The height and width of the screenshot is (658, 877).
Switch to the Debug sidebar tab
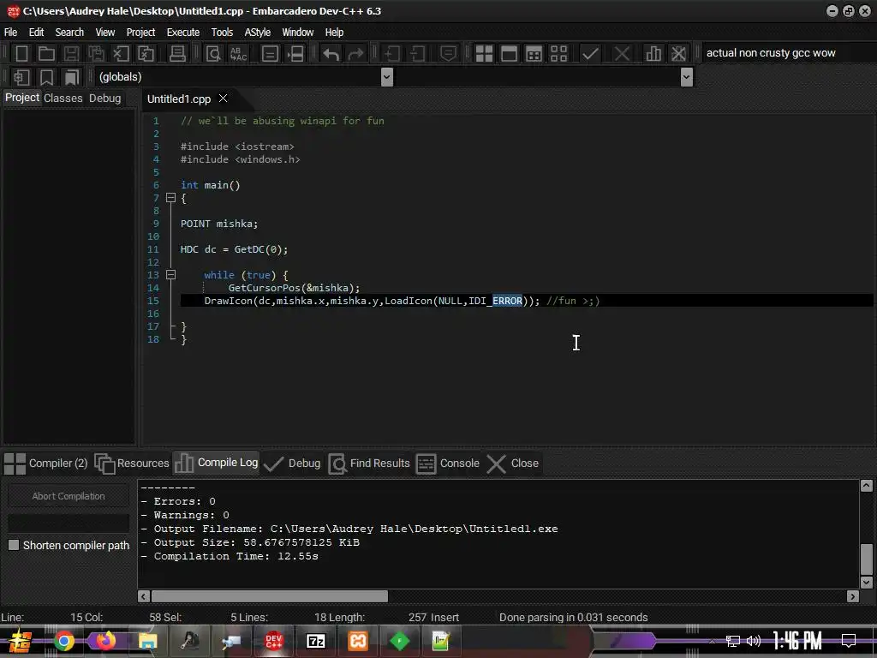coord(104,98)
